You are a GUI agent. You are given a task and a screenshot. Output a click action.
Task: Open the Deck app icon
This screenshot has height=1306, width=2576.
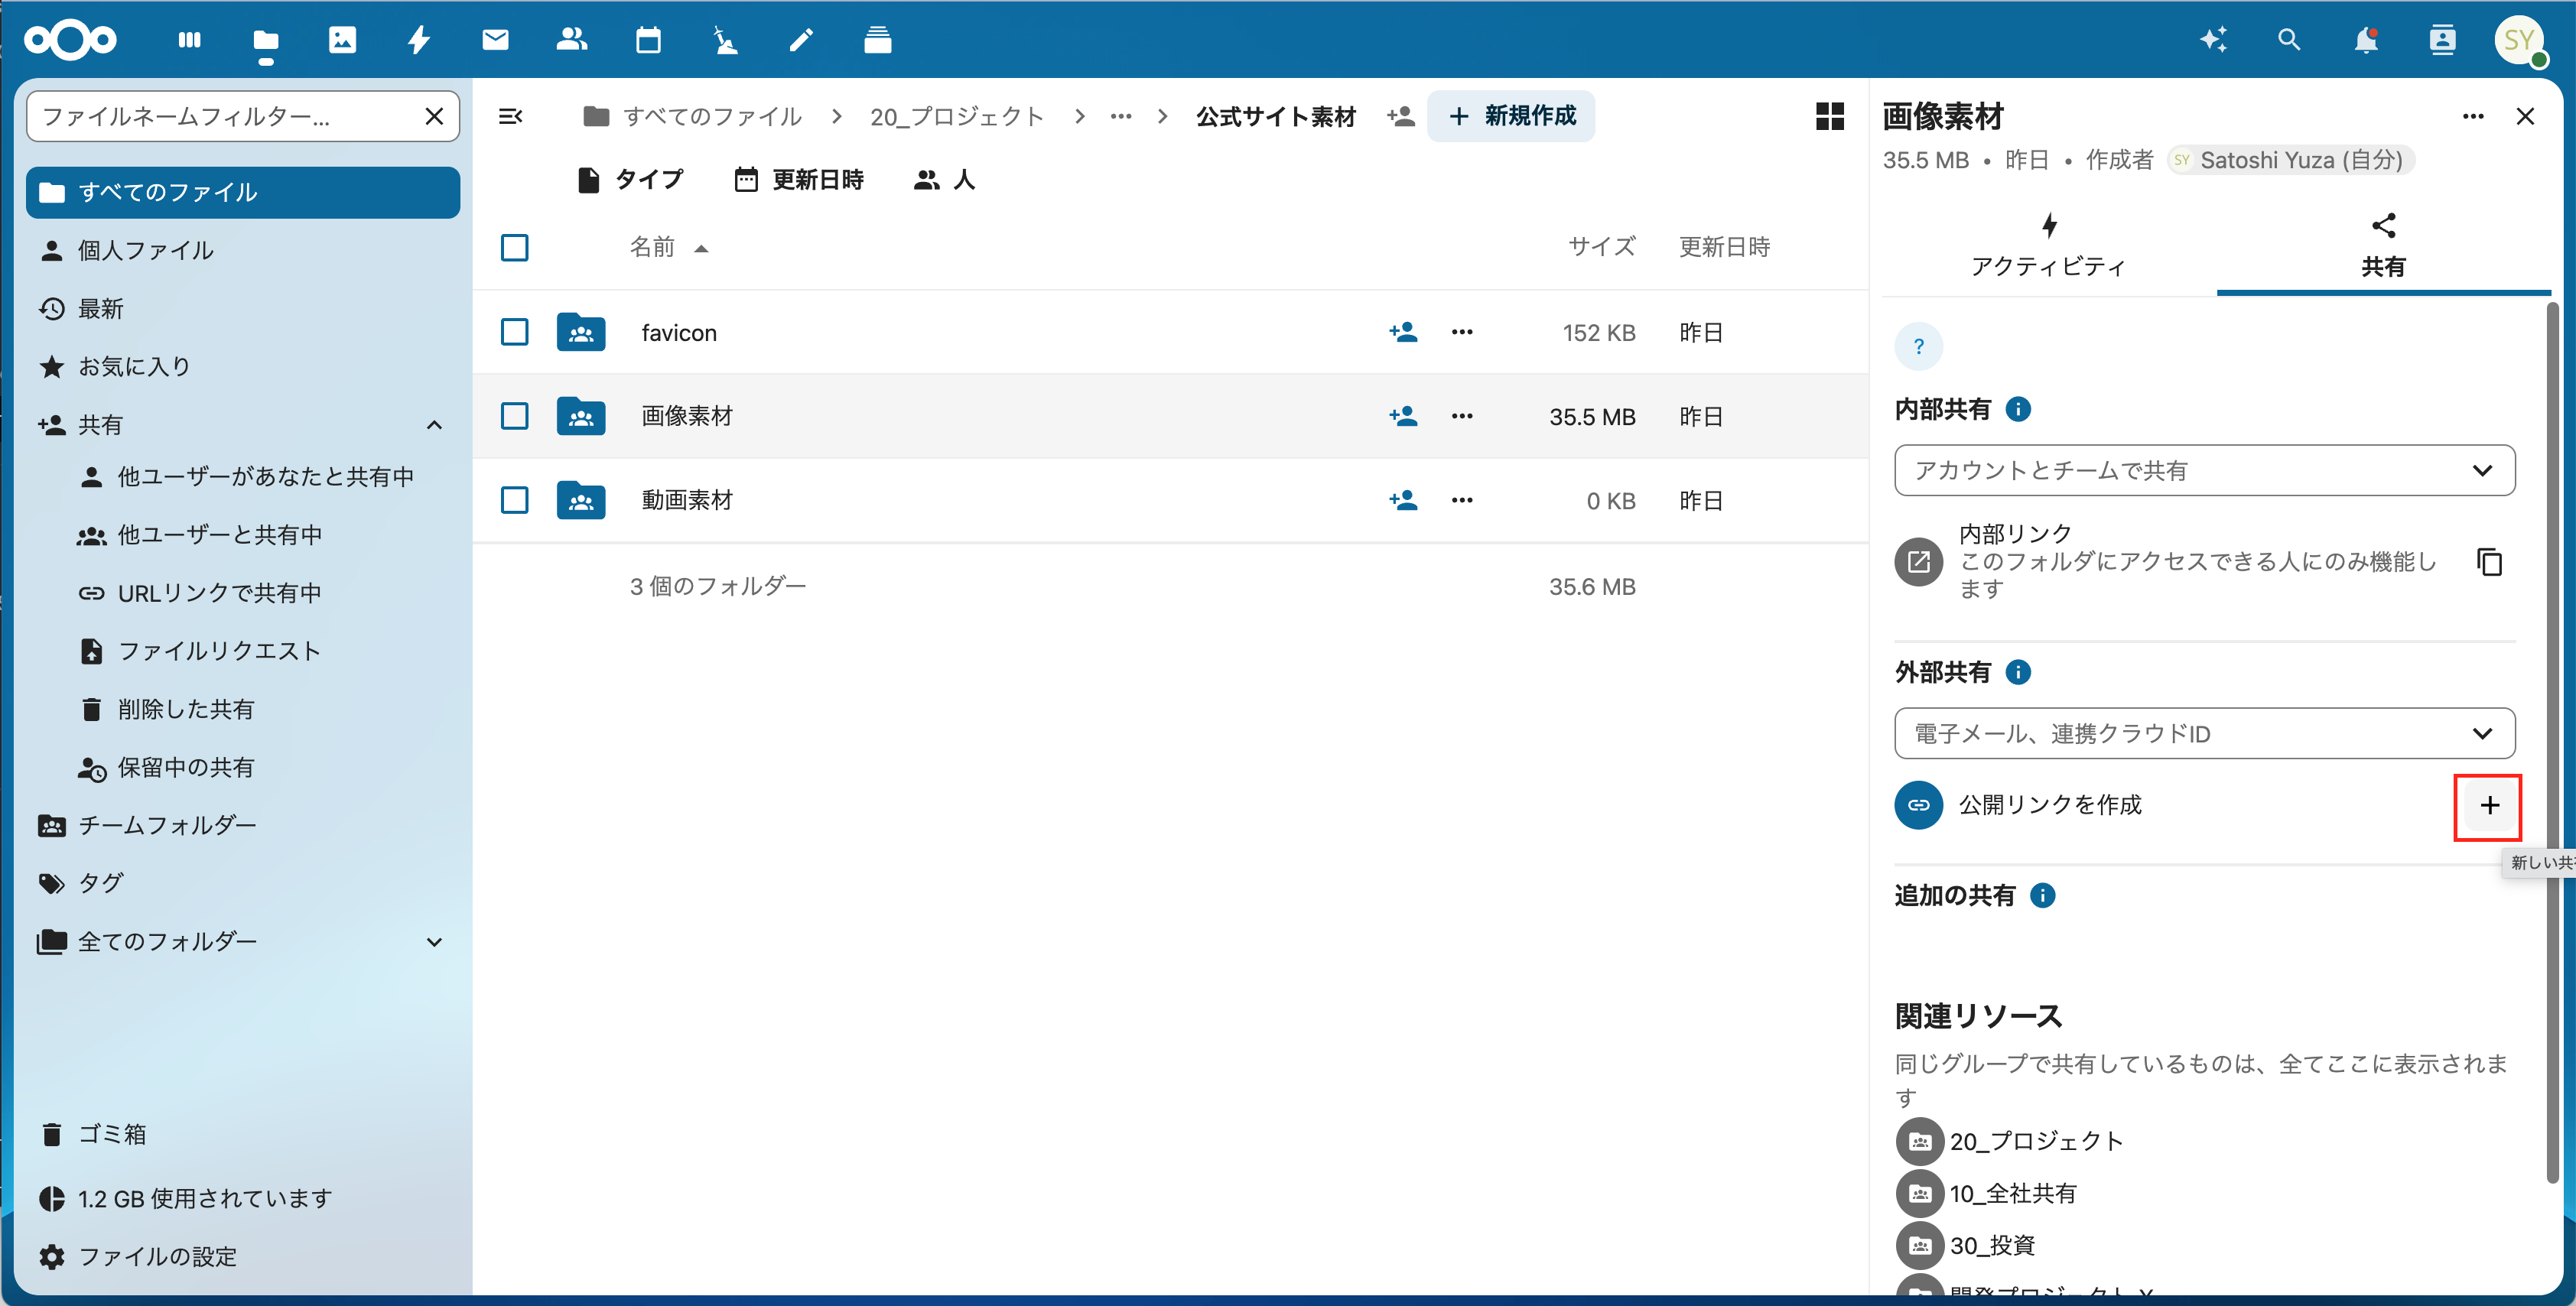coord(877,40)
